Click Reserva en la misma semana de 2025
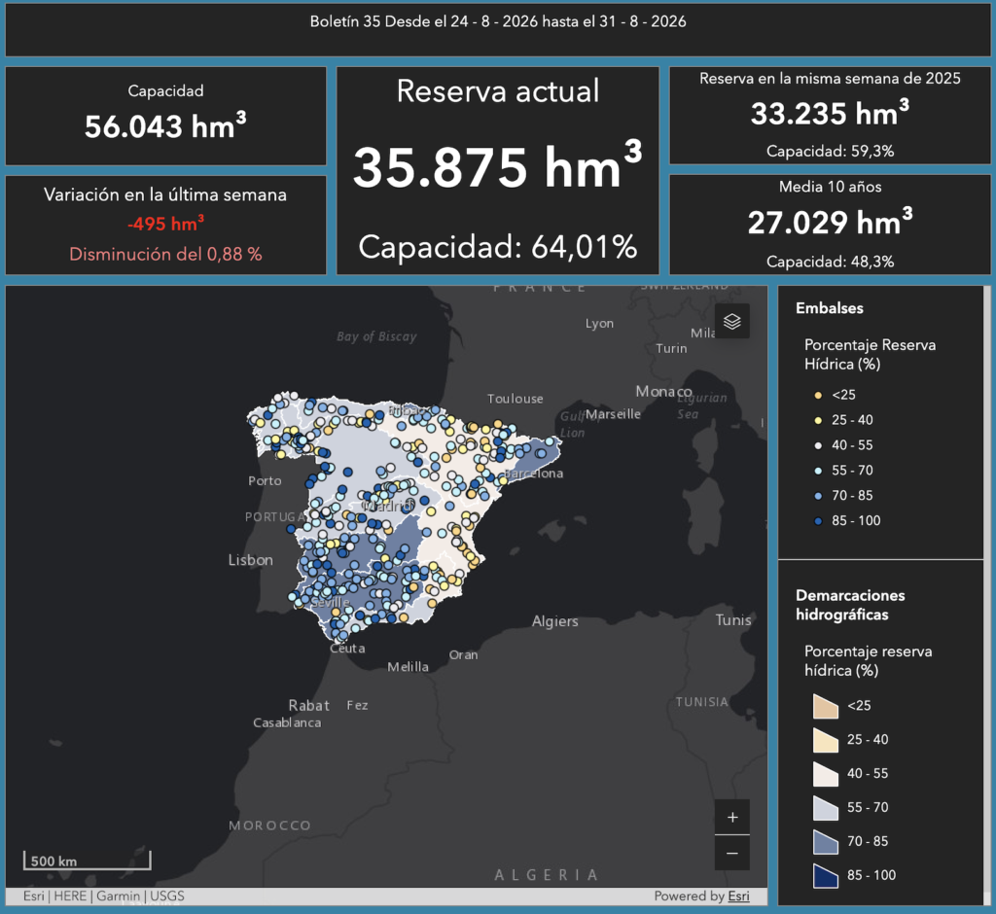 (830, 78)
